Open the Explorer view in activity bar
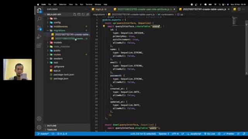The image size is (248, 139). pyautogui.click(x=39, y=10)
